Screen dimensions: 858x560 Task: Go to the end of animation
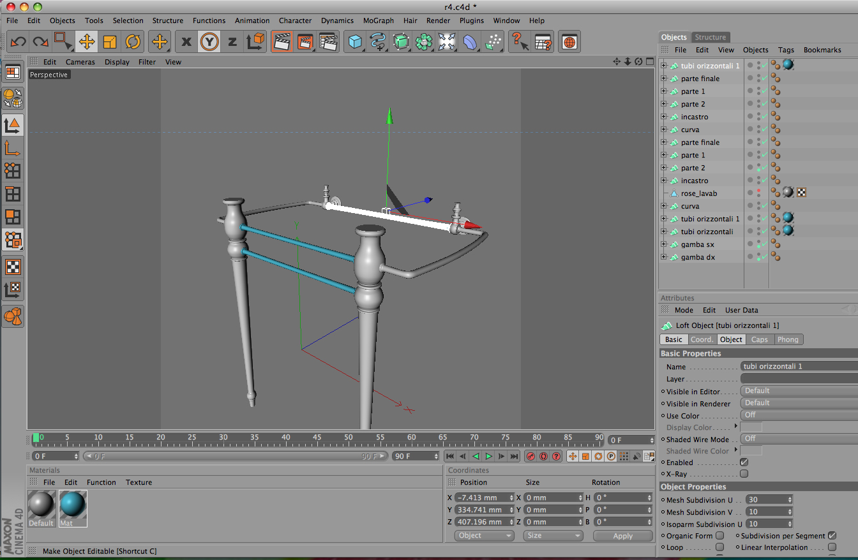[x=514, y=456]
